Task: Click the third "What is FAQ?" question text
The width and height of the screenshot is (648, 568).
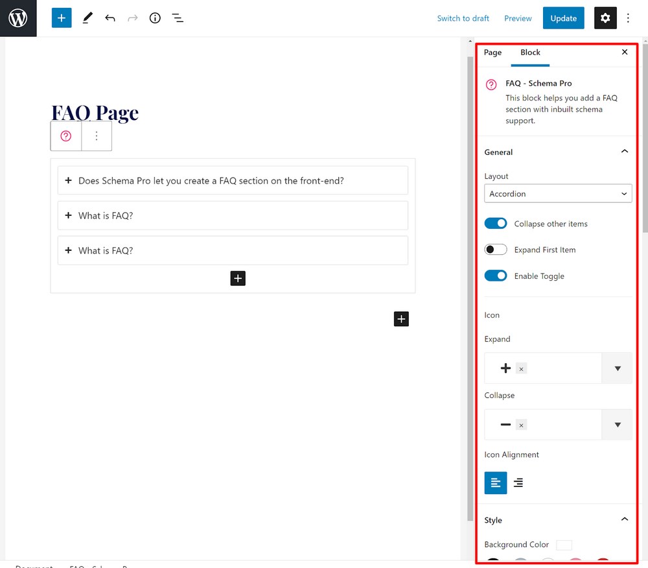Action: [x=106, y=250]
